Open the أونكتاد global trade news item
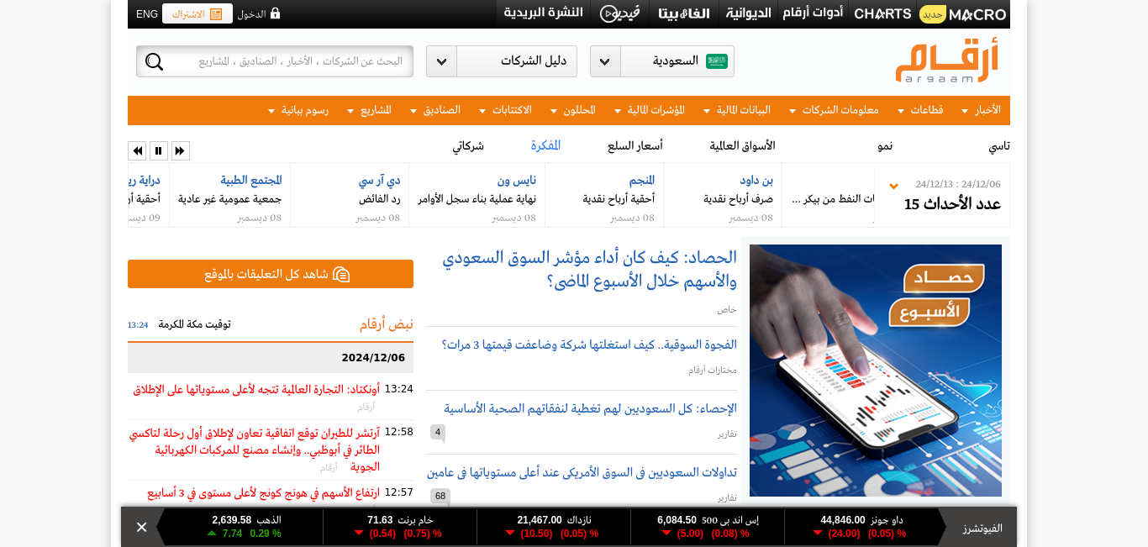This screenshot has height=547, width=1148. click(x=257, y=389)
